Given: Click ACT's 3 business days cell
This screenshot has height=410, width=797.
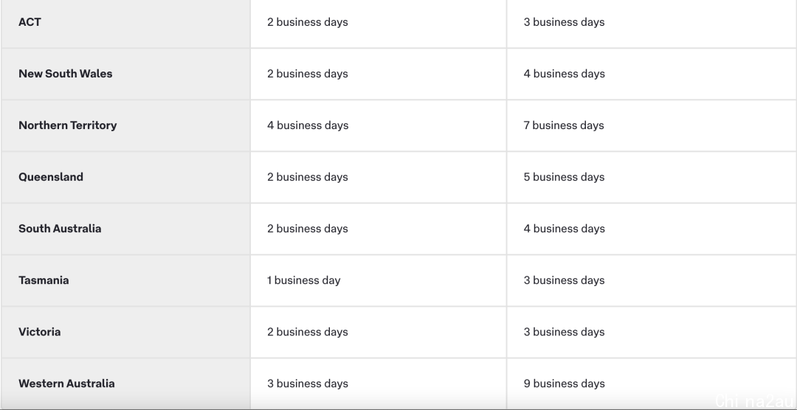Looking at the screenshot, I should [x=652, y=24].
